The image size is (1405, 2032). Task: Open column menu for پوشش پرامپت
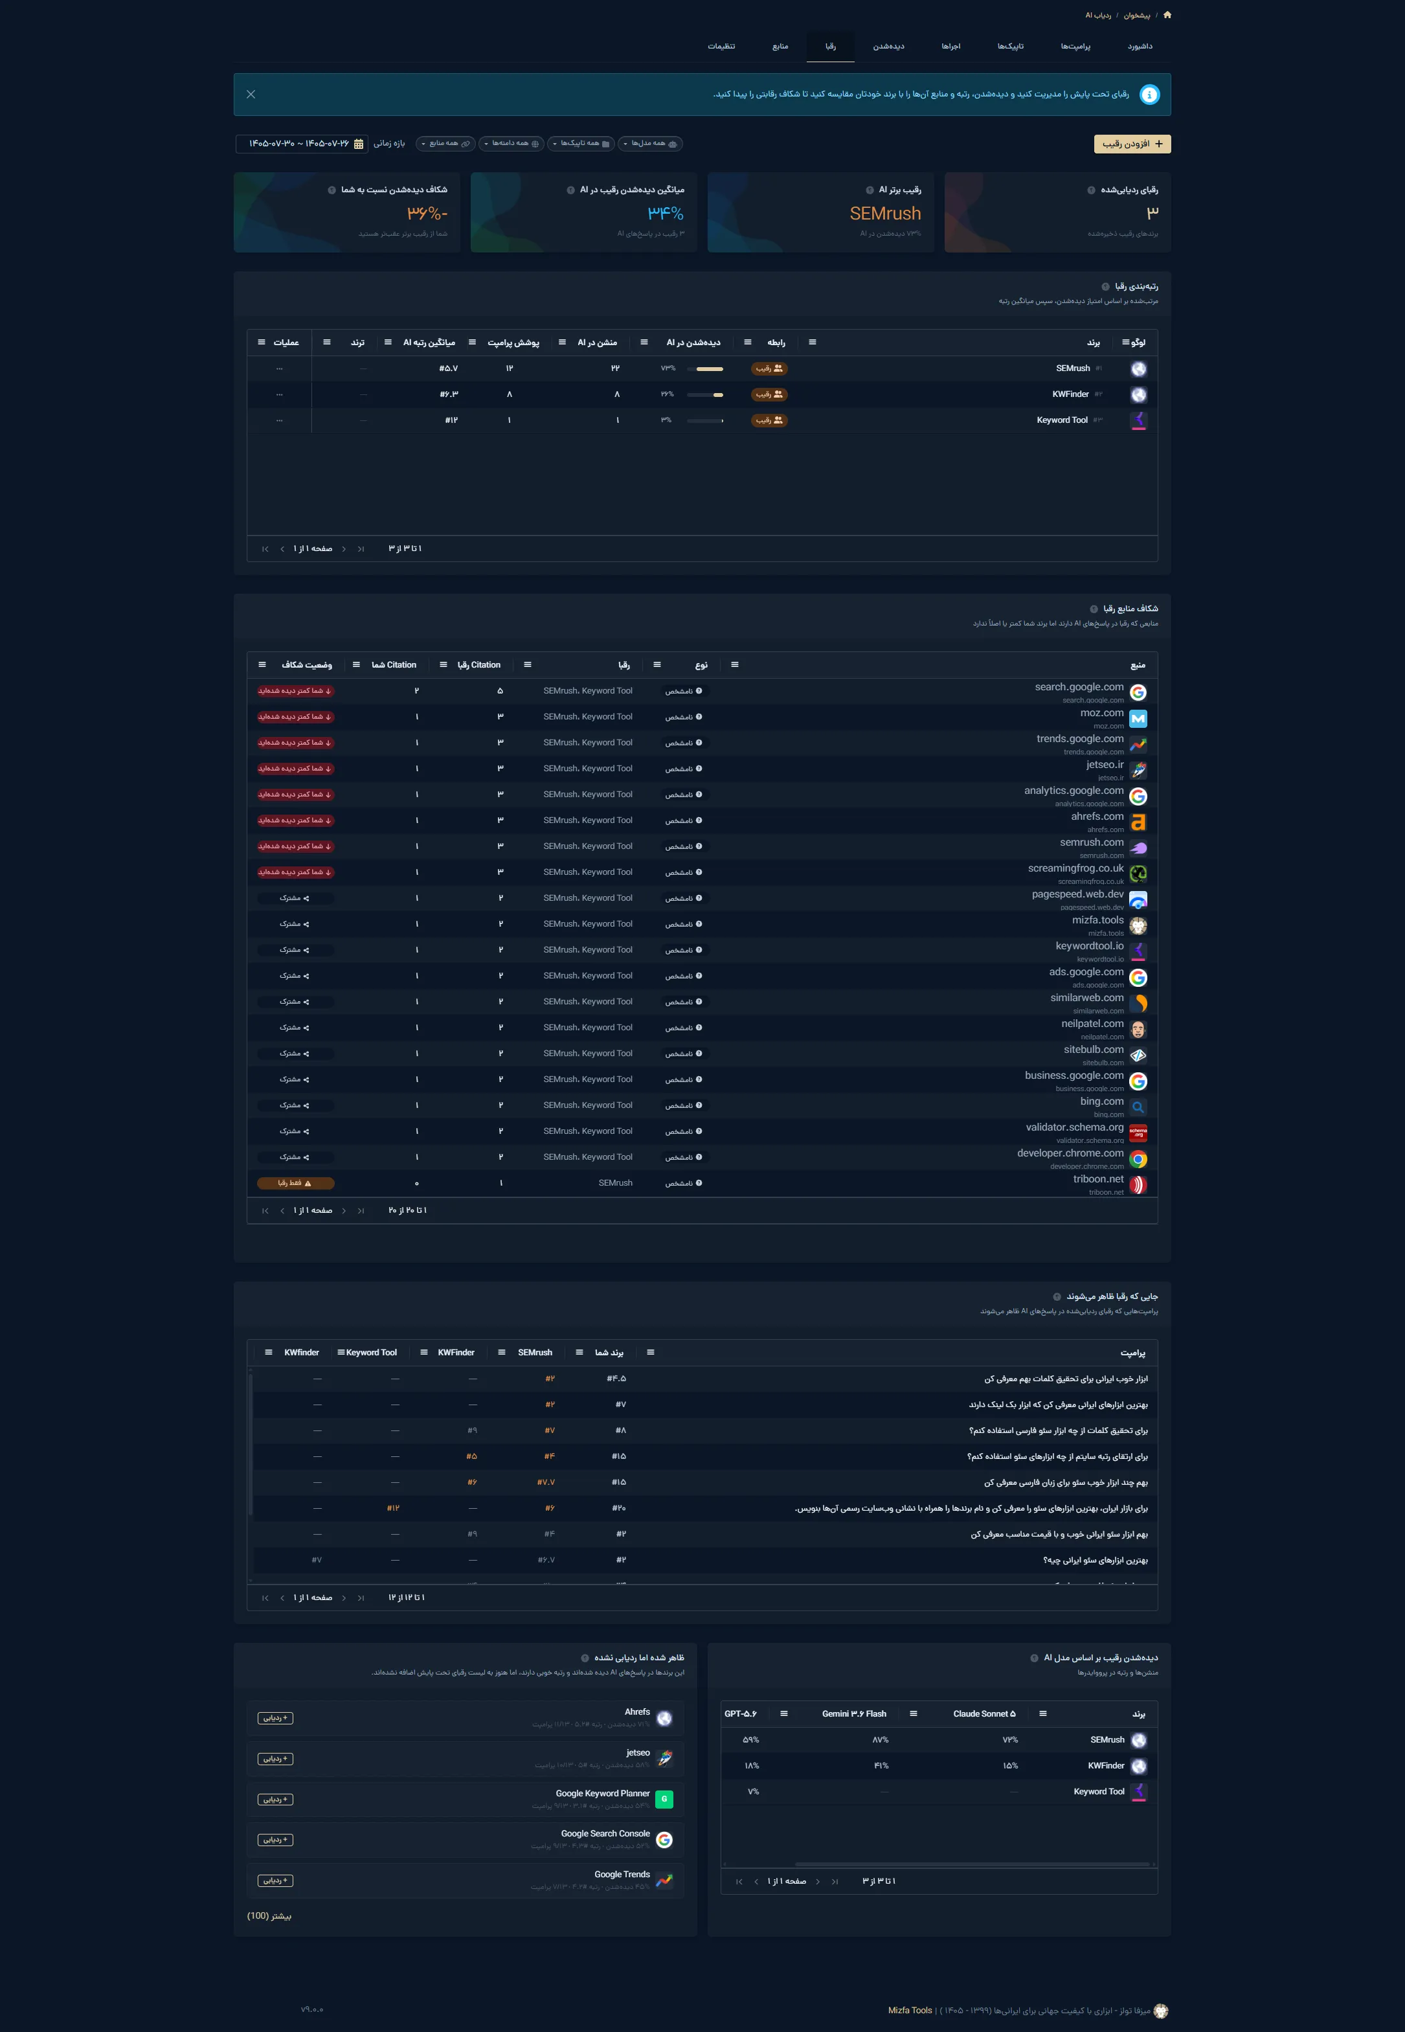click(x=472, y=343)
